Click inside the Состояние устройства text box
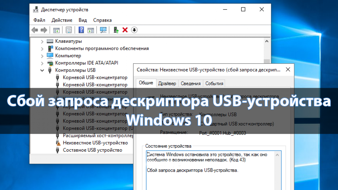Image resolution: width=338 pixels, height=190 pixels. 214,170
